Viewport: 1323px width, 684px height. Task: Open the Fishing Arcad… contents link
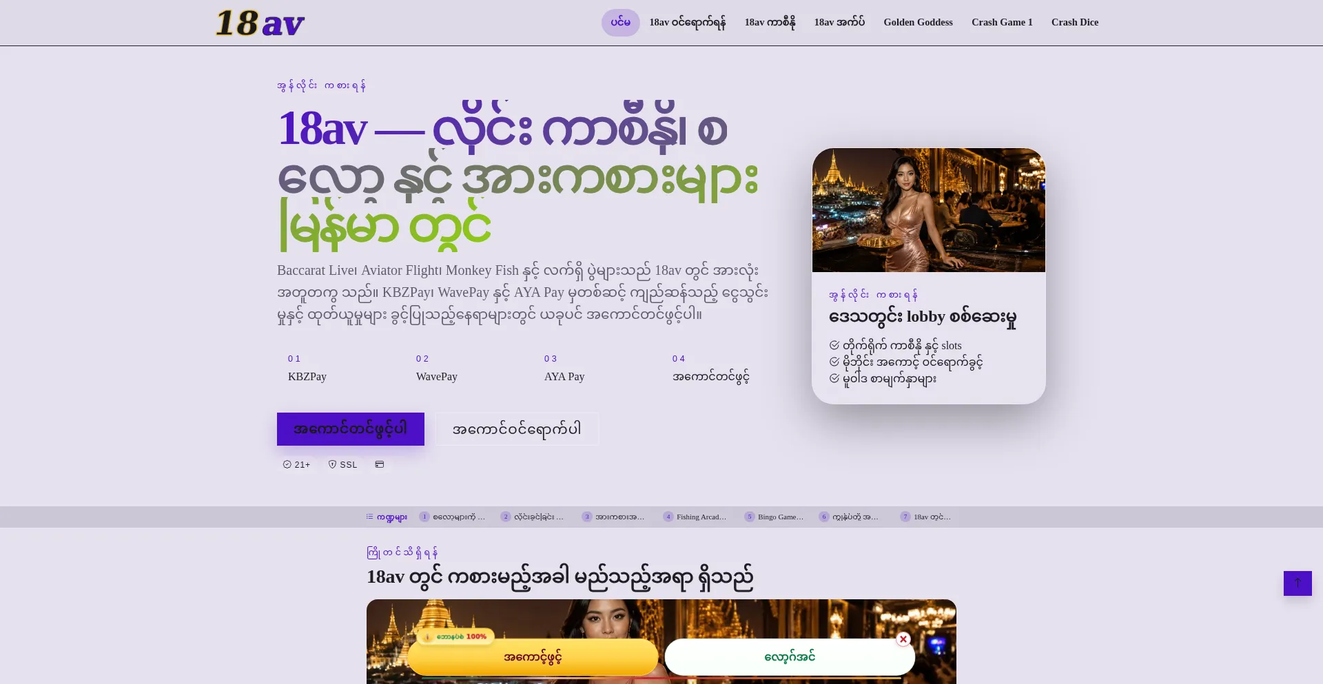(695, 517)
